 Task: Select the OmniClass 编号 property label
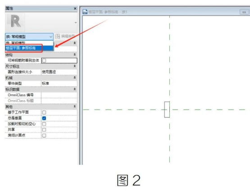click(x=21, y=95)
